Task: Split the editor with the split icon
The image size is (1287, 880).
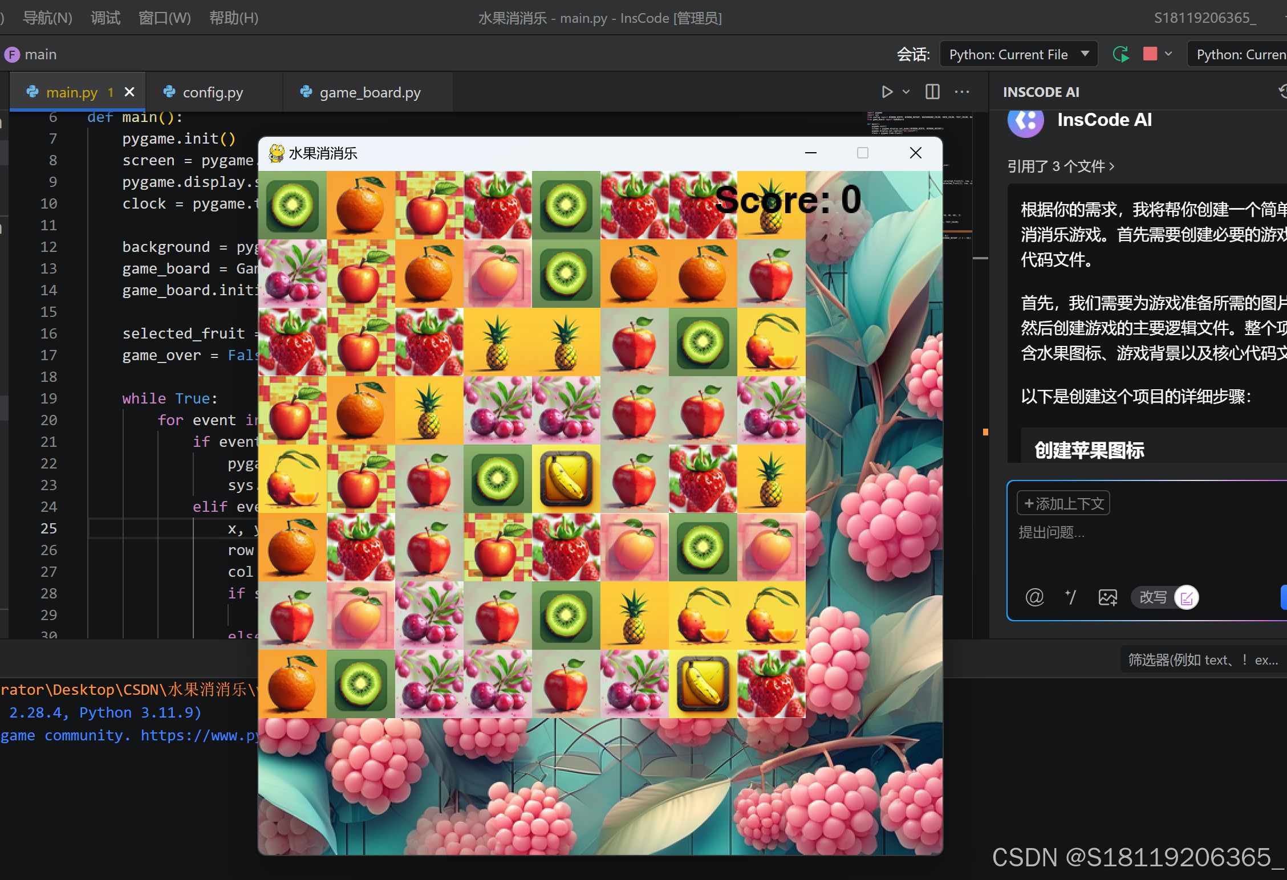Action: pos(932,92)
